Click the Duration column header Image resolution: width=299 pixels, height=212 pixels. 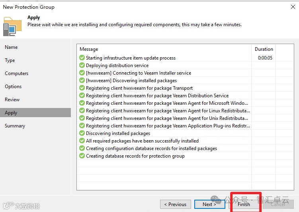[264, 49]
